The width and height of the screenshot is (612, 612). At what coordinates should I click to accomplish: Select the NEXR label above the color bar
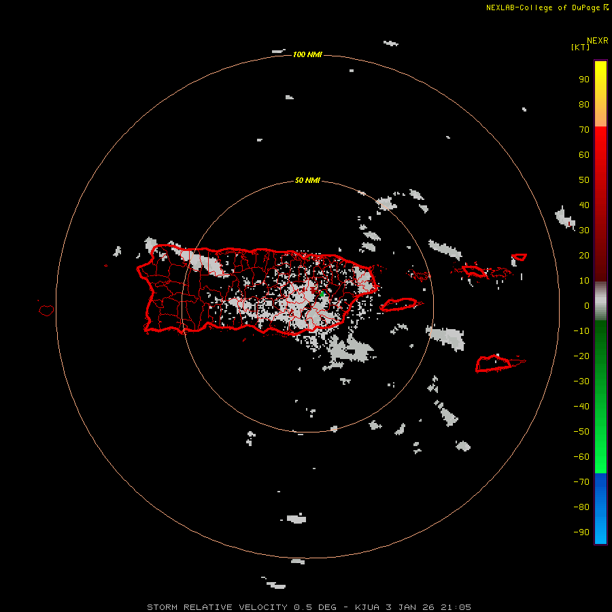click(598, 40)
